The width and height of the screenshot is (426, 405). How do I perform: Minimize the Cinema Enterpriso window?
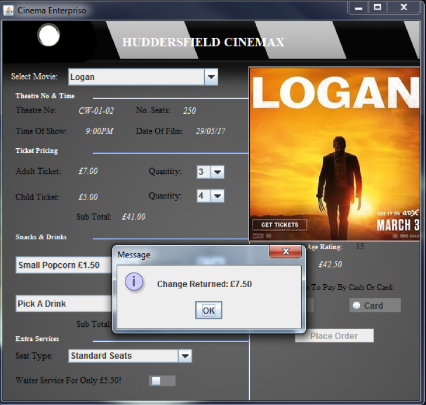358,8
